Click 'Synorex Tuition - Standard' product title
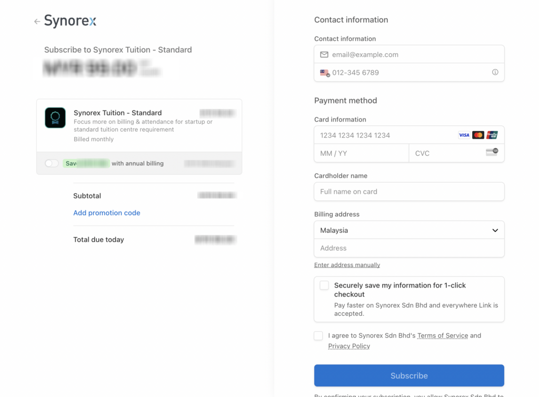 coord(117,113)
